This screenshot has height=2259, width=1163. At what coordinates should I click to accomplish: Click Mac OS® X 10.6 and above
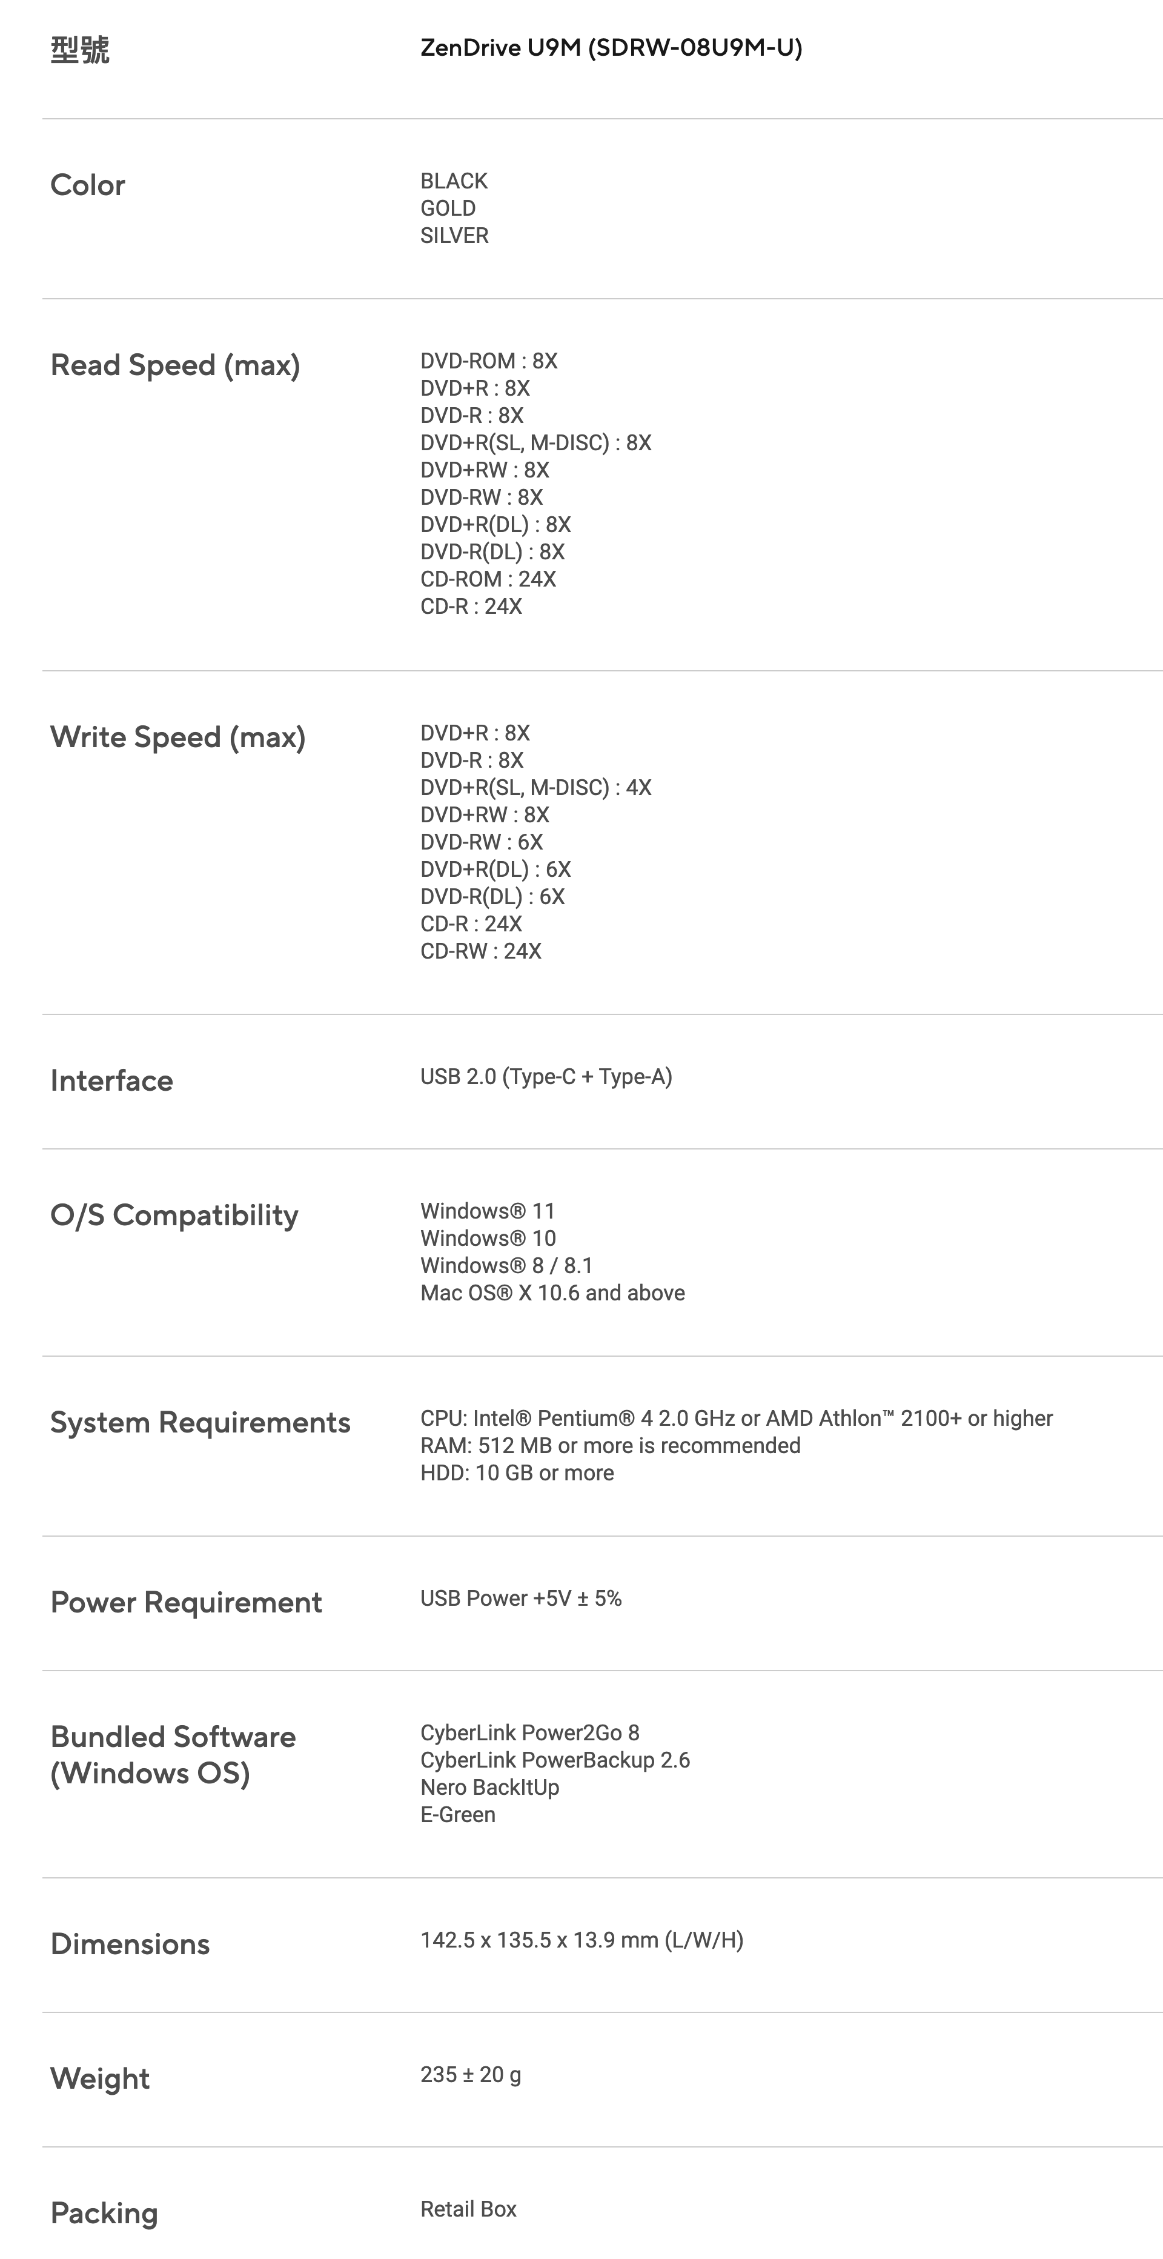(552, 1293)
